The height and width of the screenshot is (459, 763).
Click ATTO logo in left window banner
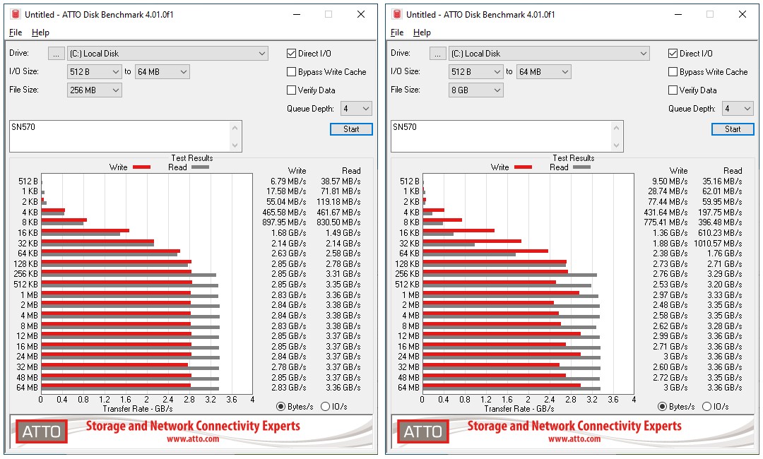[42, 431]
